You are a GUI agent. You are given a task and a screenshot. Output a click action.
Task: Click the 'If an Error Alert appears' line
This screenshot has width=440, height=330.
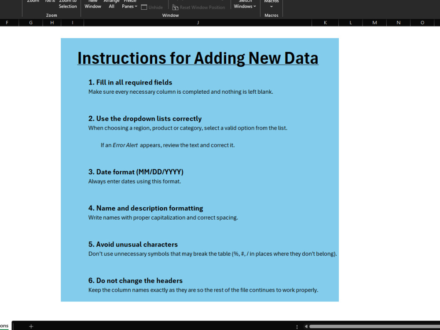168,145
